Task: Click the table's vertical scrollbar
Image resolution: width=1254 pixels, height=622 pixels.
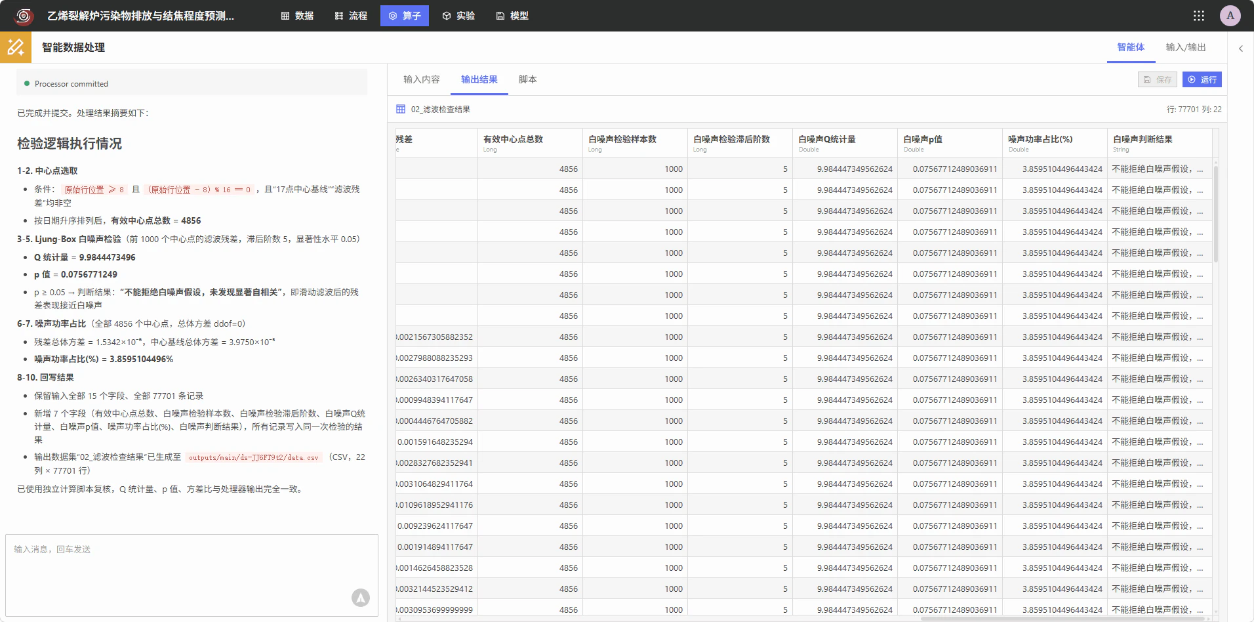Action: (x=1216, y=213)
